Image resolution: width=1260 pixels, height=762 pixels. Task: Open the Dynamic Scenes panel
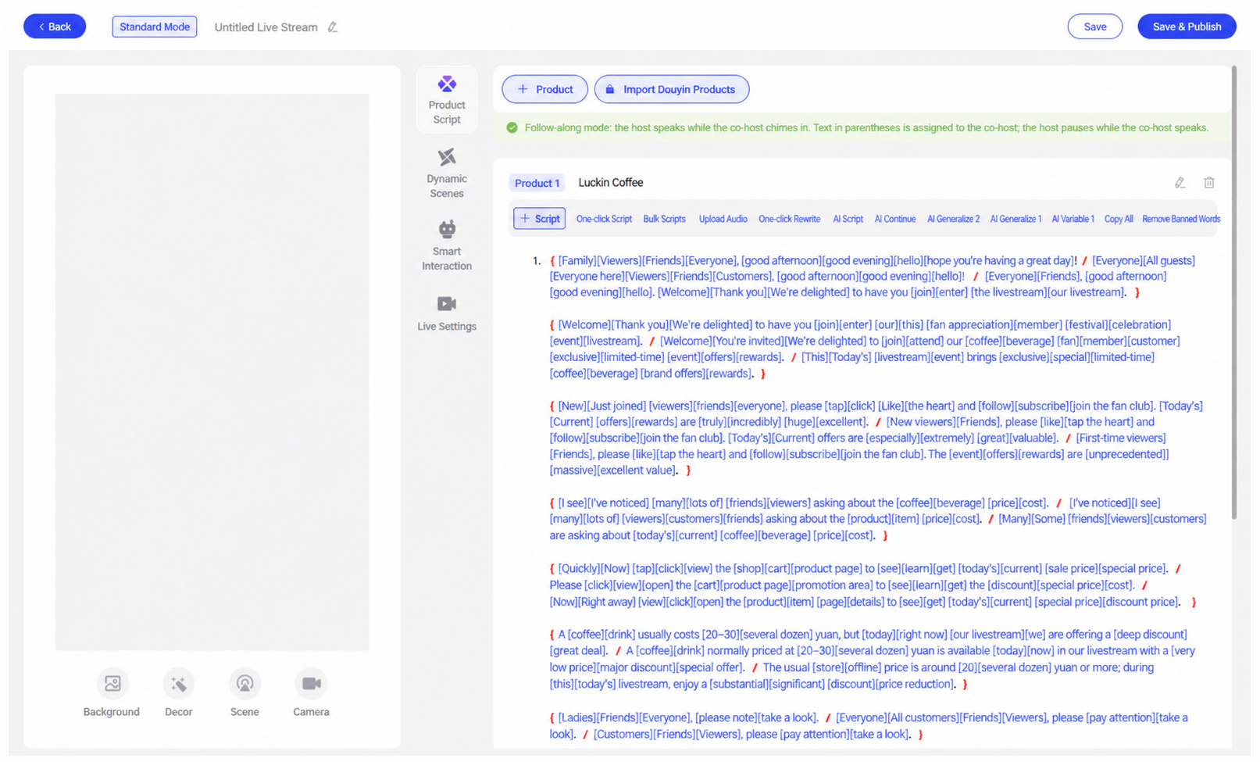(x=446, y=174)
